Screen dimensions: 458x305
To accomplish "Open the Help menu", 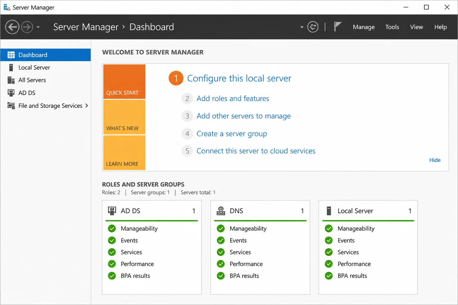I will (x=440, y=27).
